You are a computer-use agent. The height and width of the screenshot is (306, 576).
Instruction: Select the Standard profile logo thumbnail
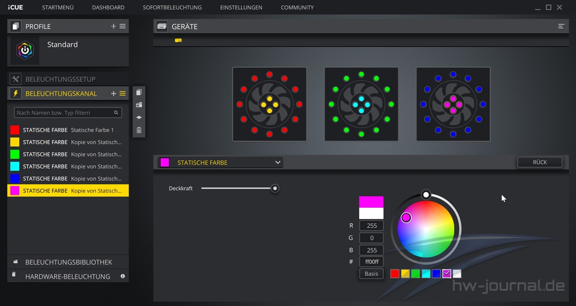point(25,50)
